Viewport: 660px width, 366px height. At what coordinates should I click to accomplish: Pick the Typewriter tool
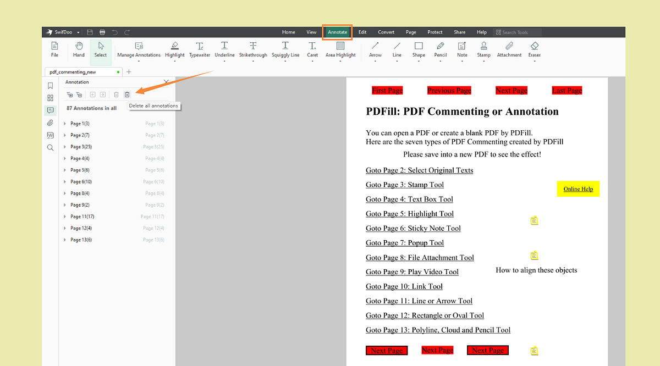200,49
